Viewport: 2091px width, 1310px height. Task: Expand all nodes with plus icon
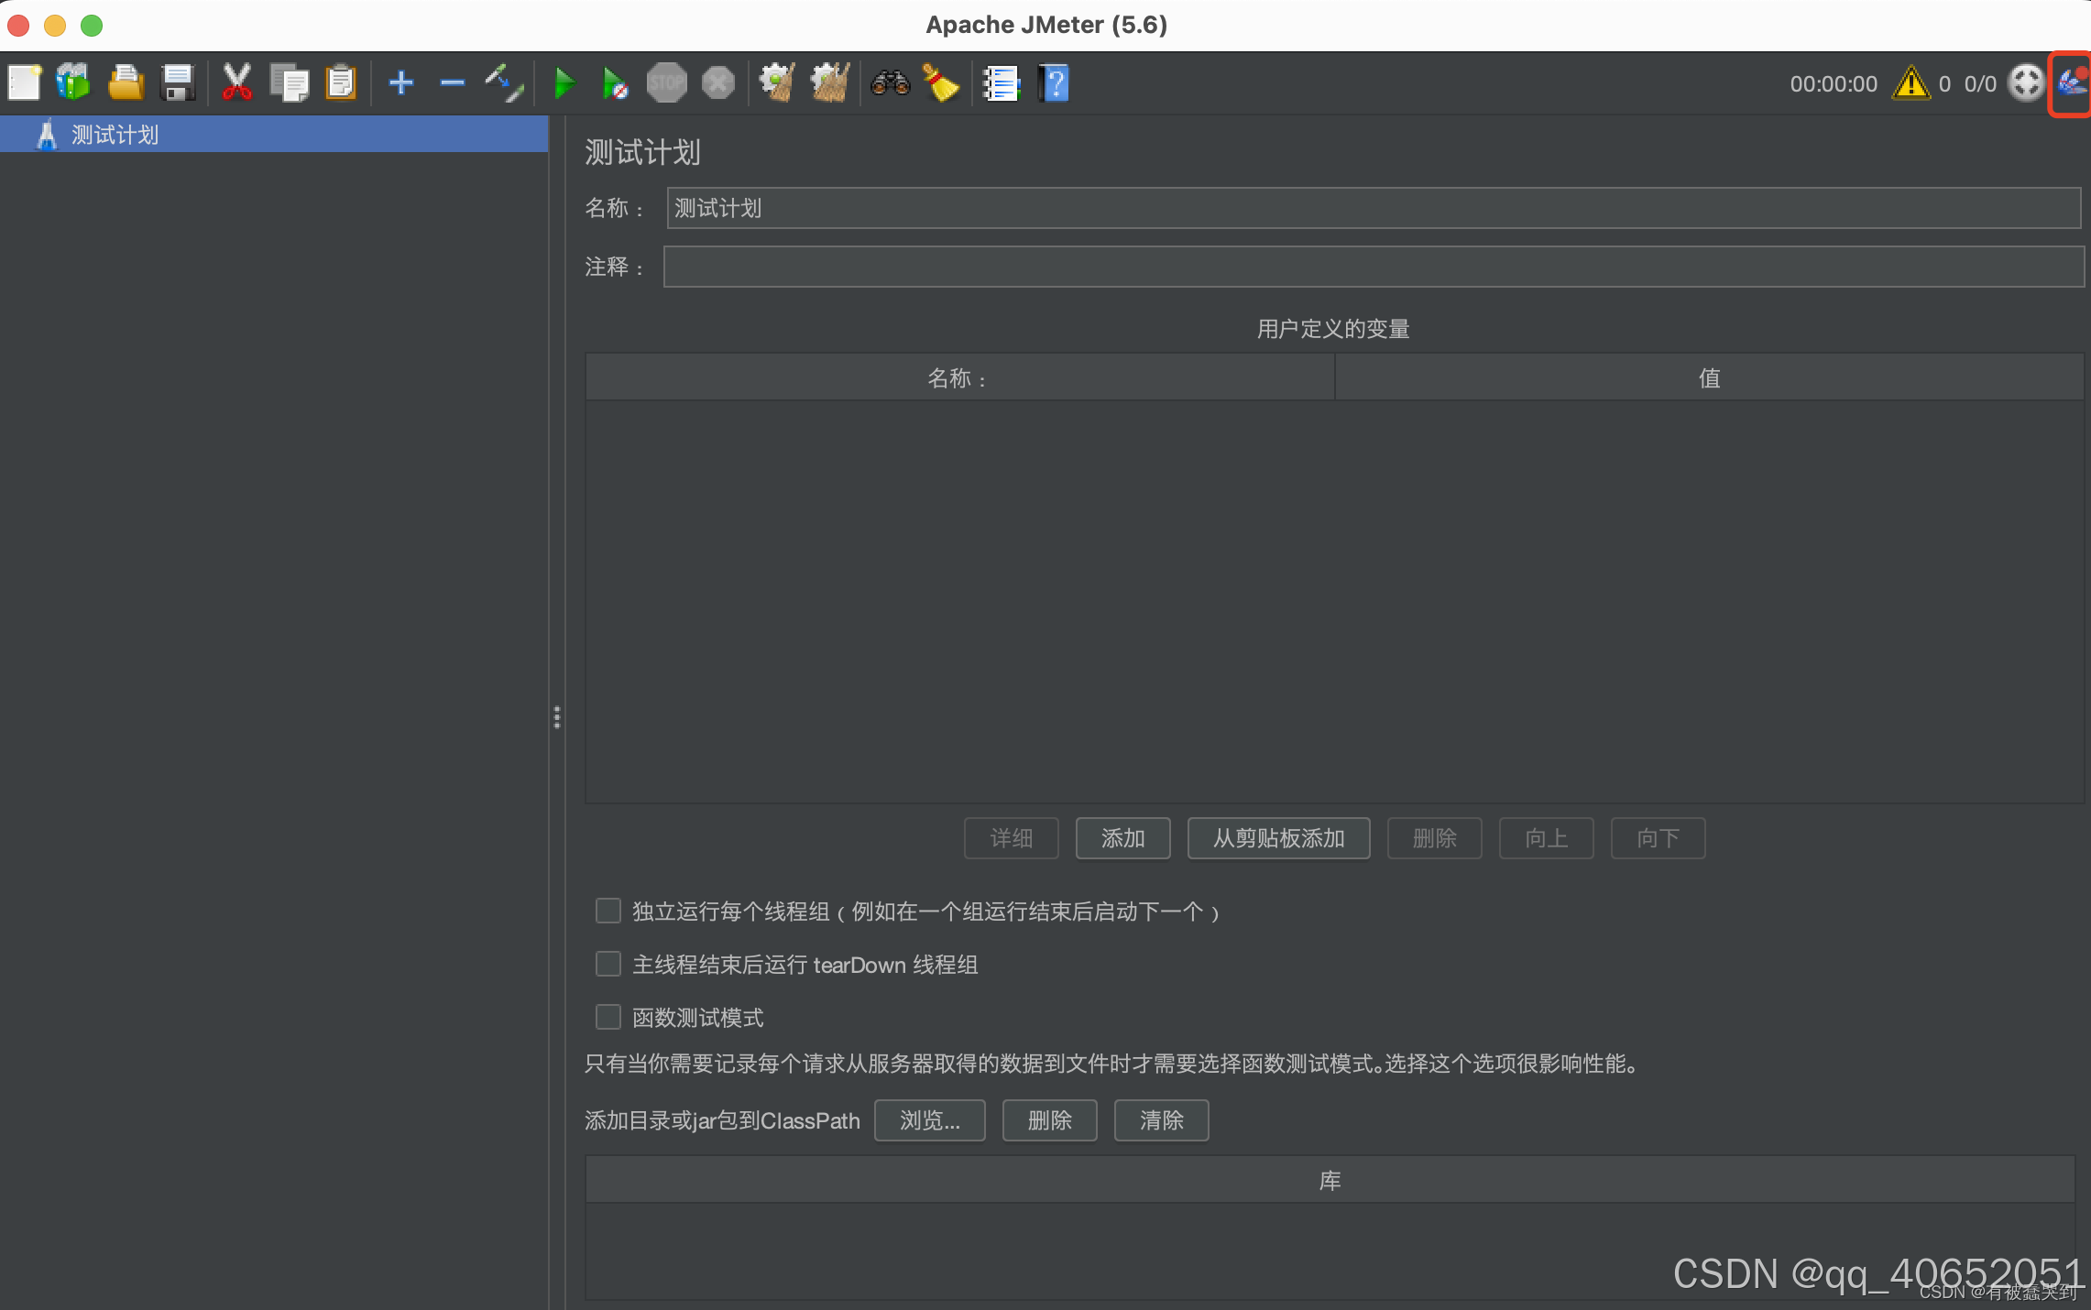tap(400, 83)
